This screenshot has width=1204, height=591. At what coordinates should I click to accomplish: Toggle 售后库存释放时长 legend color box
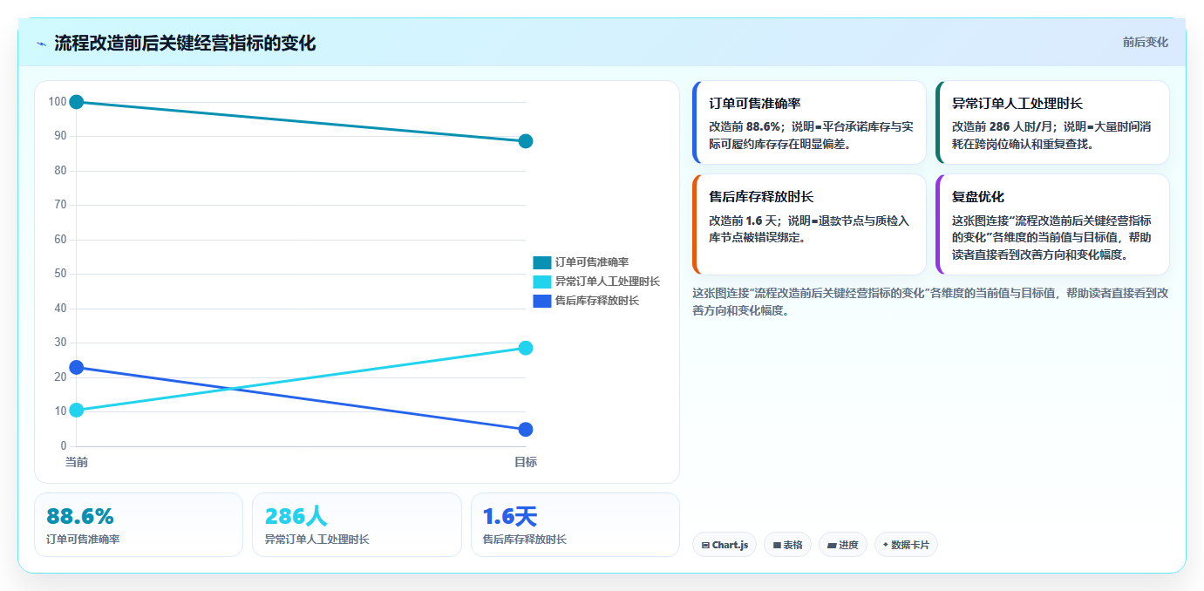(x=542, y=301)
